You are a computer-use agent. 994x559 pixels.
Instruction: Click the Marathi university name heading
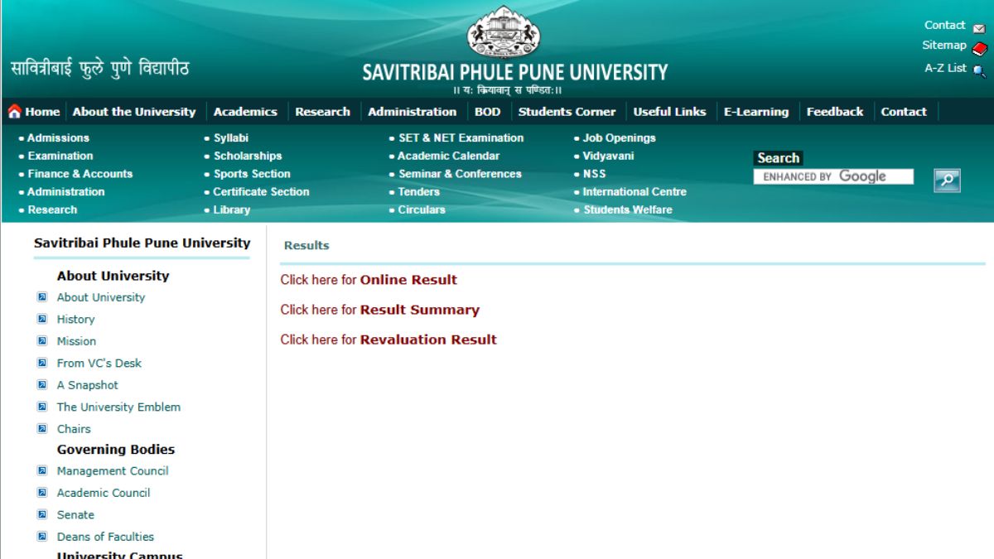[x=99, y=67]
